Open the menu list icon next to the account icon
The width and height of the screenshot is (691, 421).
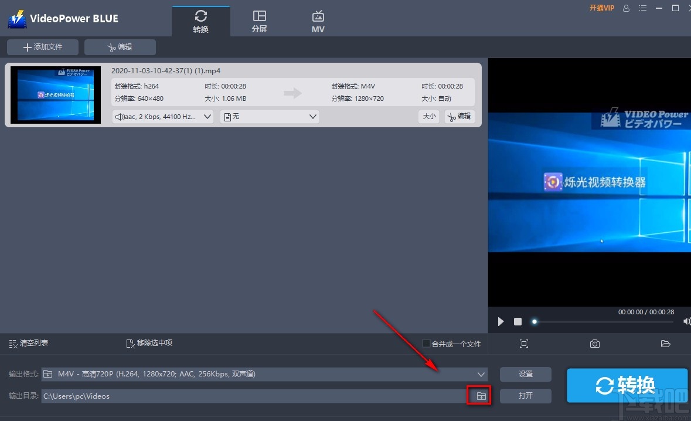[x=642, y=8]
